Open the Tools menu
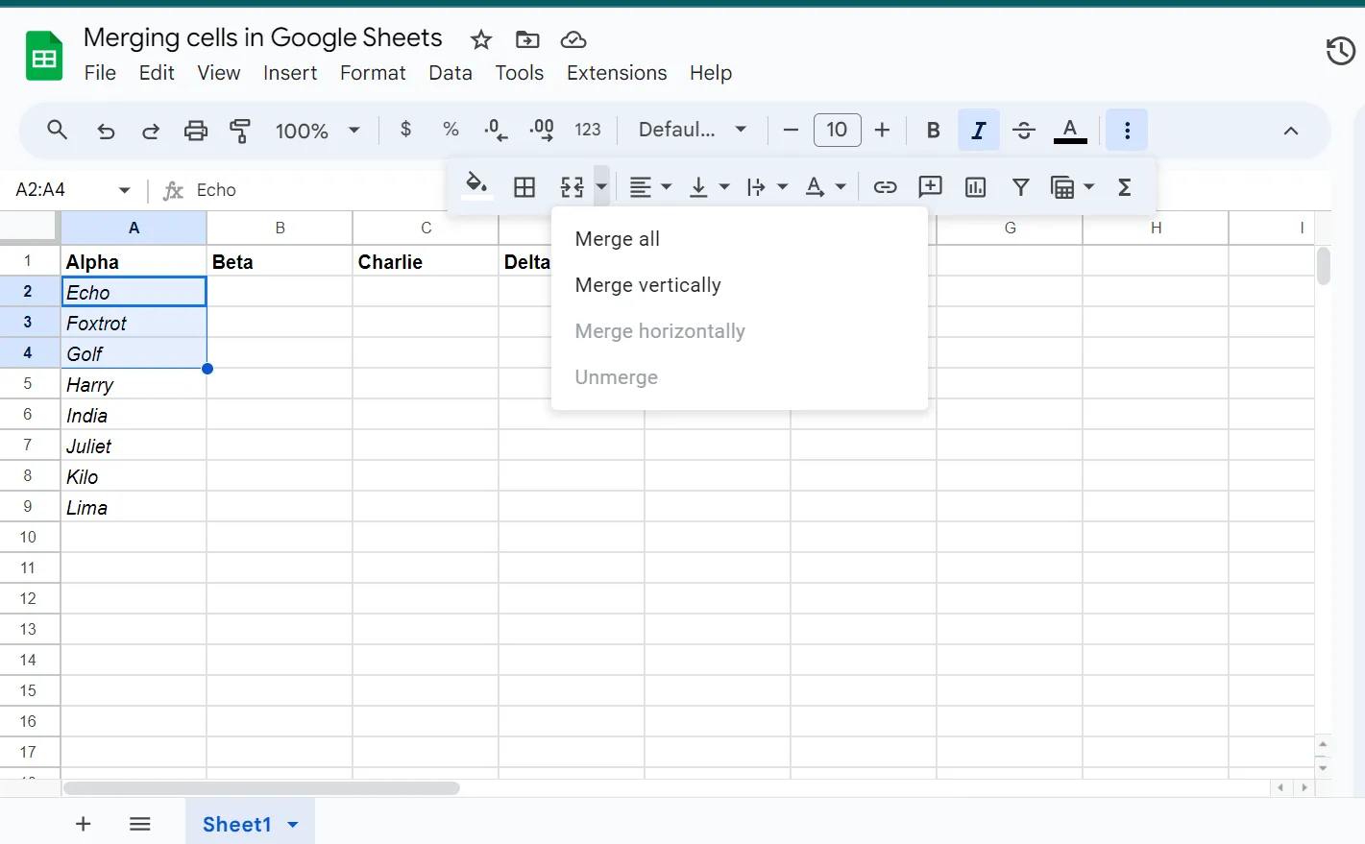 520,73
